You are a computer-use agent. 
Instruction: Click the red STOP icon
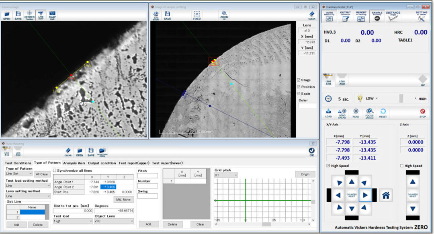pos(422,113)
